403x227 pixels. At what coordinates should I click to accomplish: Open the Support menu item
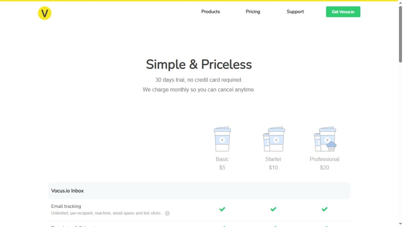(x=295, y=11)
